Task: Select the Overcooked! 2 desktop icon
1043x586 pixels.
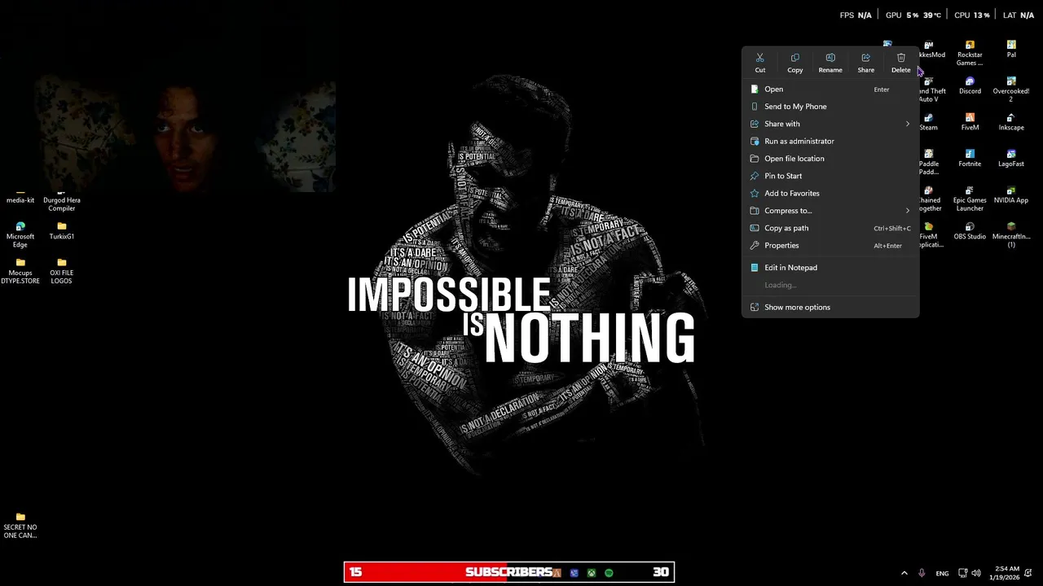Action: pyautogui.click(x=1011, y=89)
